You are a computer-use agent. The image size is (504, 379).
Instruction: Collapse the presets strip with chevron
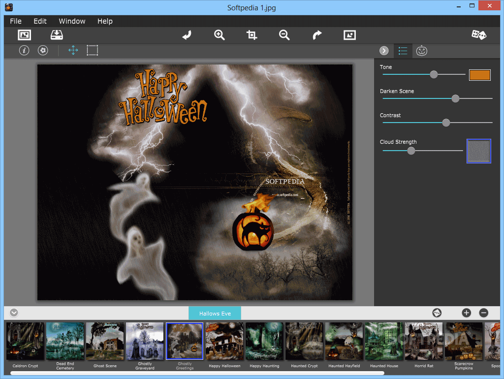14,313
